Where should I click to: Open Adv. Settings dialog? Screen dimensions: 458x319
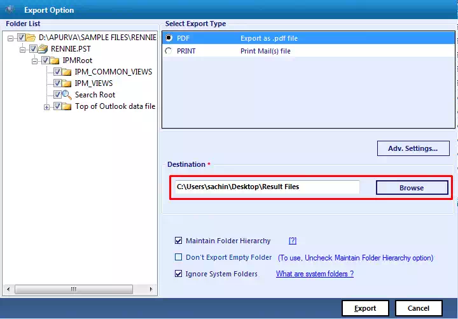pyautogui.click(x=413, y=148)
